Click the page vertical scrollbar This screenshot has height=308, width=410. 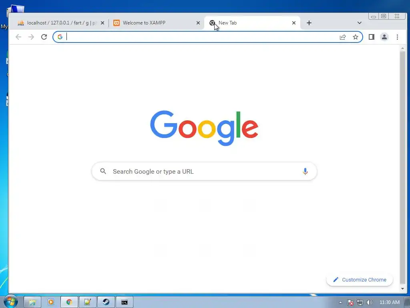click(x=402, y=168)
